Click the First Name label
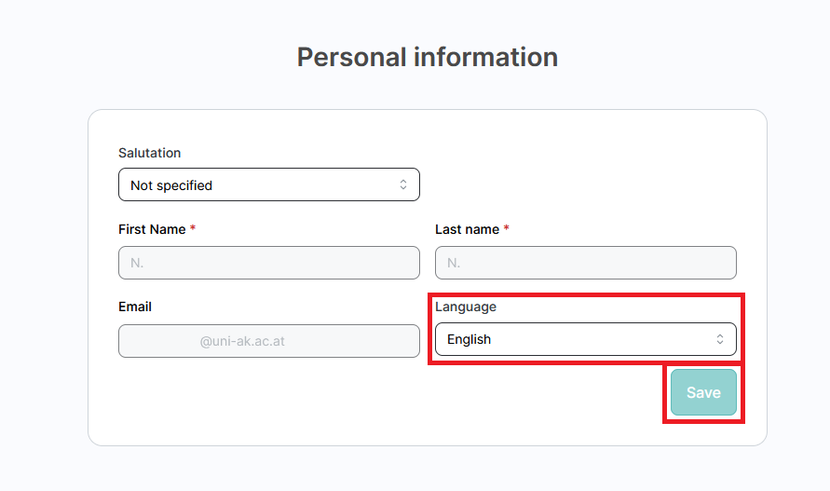 coord(152,229)
